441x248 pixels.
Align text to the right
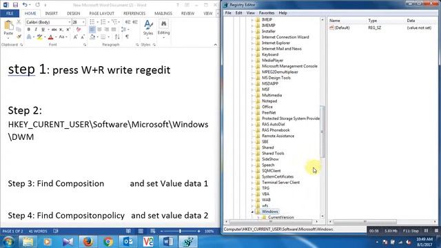107,29
